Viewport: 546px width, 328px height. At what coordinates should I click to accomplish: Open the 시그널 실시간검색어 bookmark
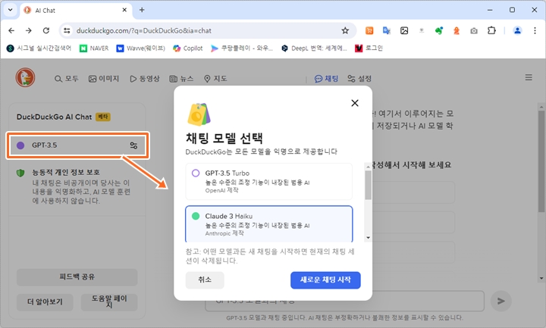click(39, 48)
